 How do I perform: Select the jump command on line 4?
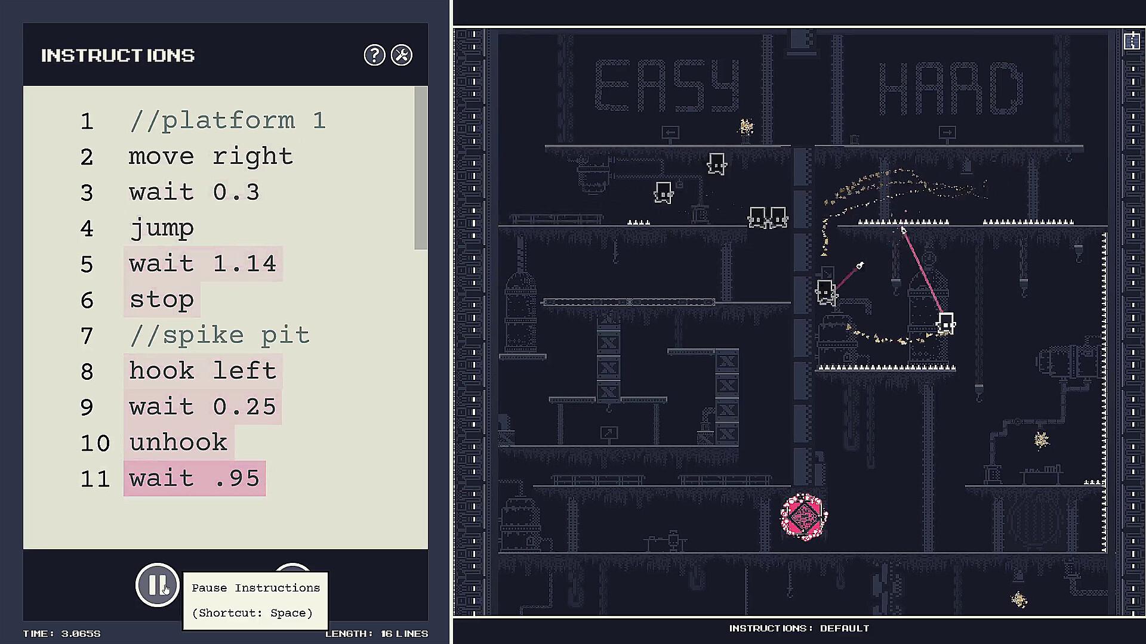162,227
